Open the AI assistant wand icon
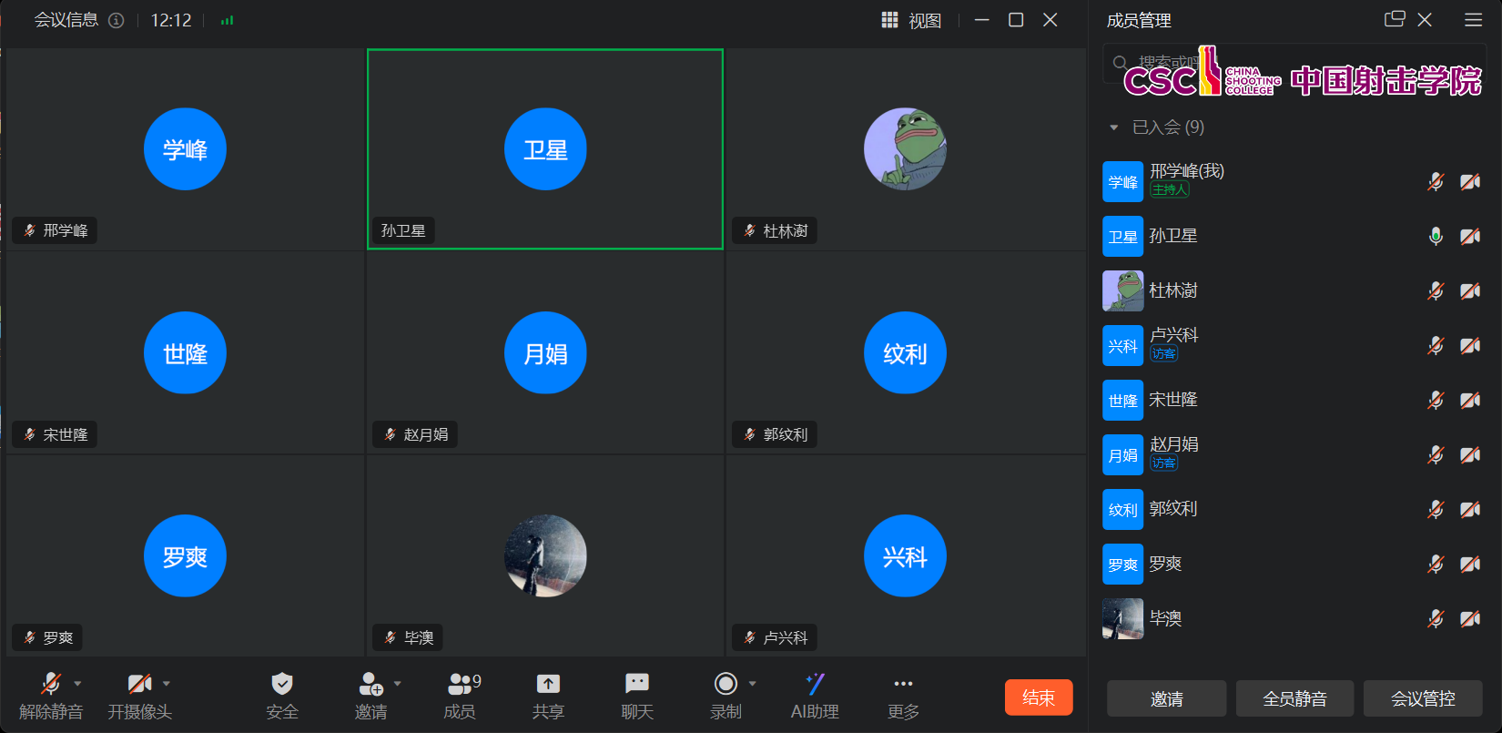The image size is (1502, 733). (x=815, y=684)
